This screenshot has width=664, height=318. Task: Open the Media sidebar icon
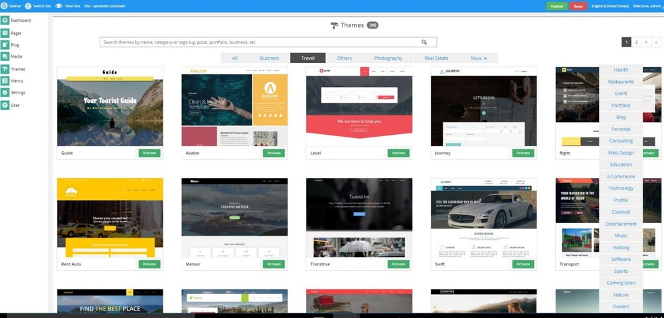(x=5, y=56)
